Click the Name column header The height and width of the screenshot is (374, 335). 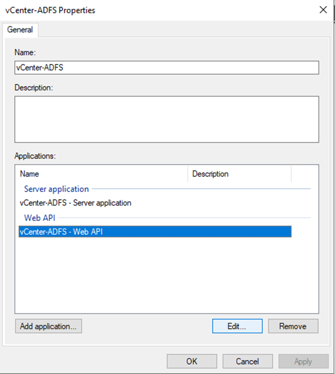[x=101, y=174]
